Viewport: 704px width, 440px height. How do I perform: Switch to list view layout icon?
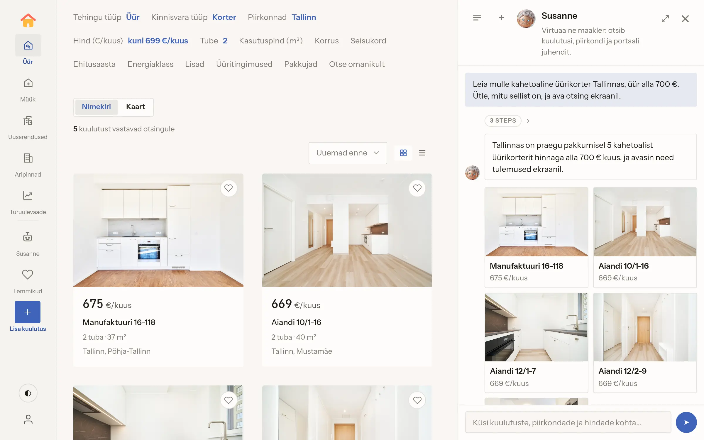[422, 153]
